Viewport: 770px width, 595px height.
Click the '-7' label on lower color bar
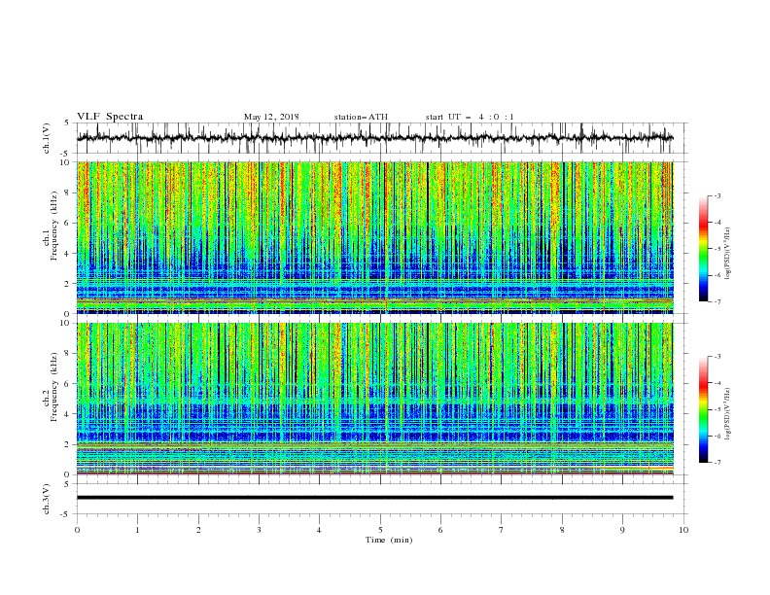pos(717,463)
